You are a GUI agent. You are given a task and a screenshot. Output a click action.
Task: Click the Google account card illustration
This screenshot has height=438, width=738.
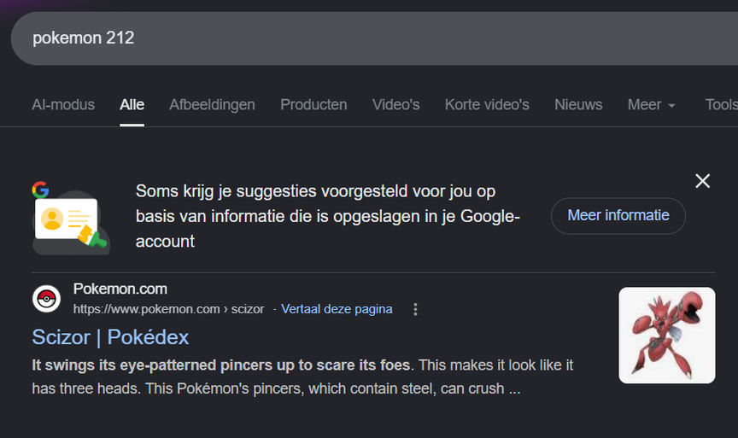(x=71, y=219)
